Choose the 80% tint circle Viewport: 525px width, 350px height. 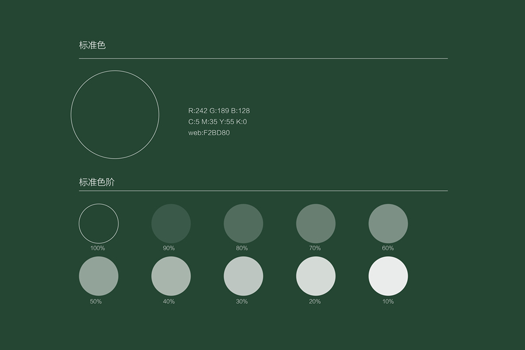[243, 223]
